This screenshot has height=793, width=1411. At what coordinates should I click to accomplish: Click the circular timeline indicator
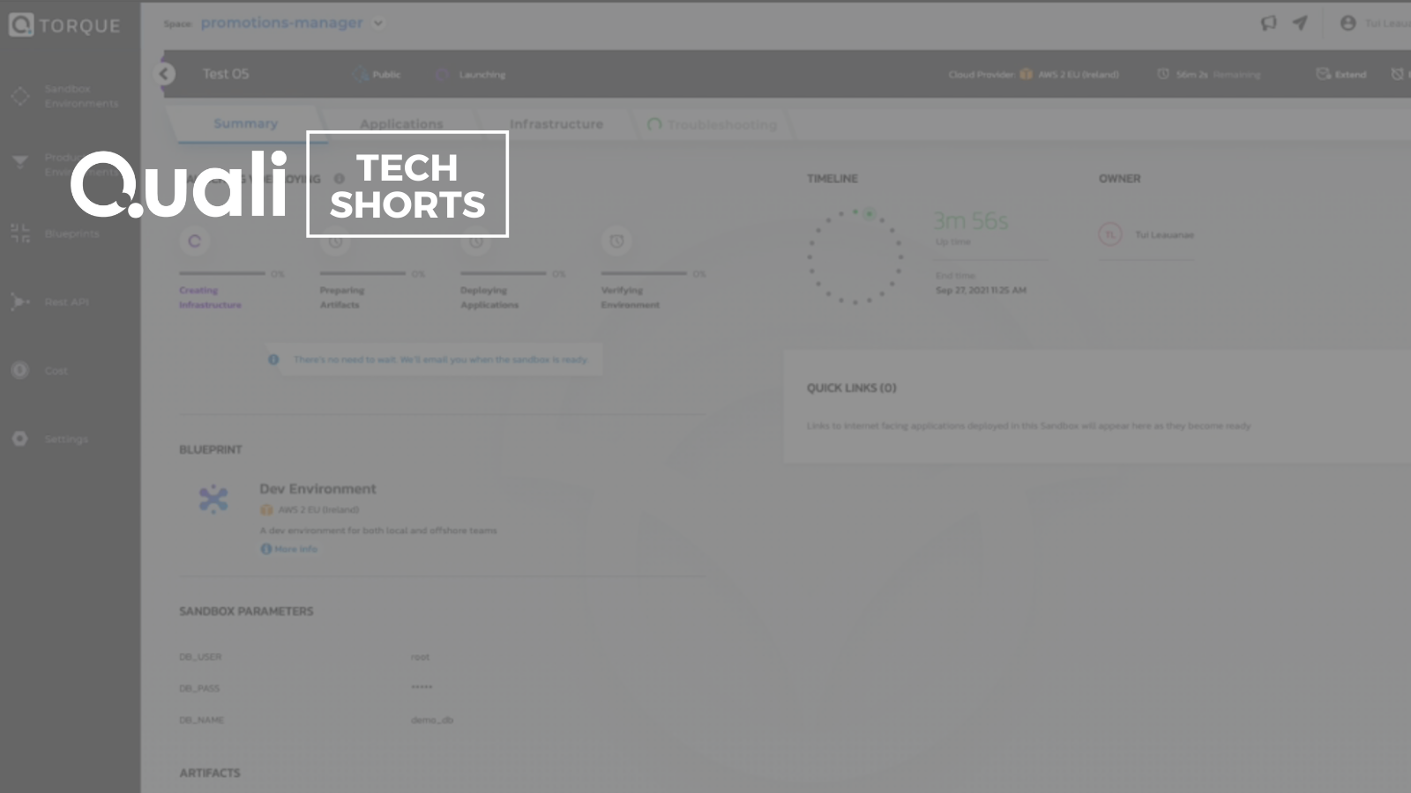[x=855, y=257]
